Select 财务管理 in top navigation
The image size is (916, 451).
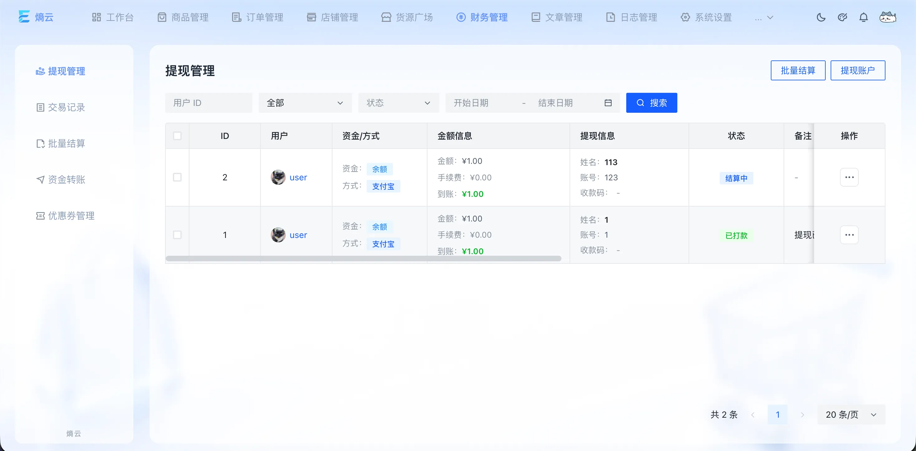(x=482, y=17)
